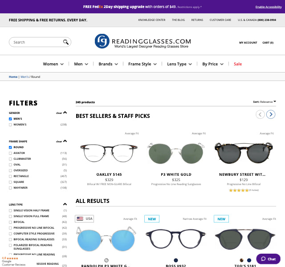Uncheck the Round frame shape filter
This screenshot has height=267, width=285.
(10, 147)
